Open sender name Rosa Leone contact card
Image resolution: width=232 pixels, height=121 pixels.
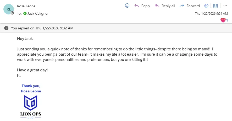[26, 6]
